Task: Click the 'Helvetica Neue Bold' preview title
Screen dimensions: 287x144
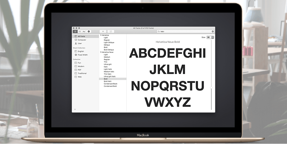Action: (168, 42)
